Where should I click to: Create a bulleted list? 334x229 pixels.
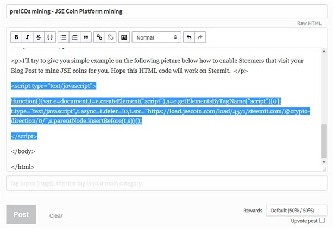(63, 37)
